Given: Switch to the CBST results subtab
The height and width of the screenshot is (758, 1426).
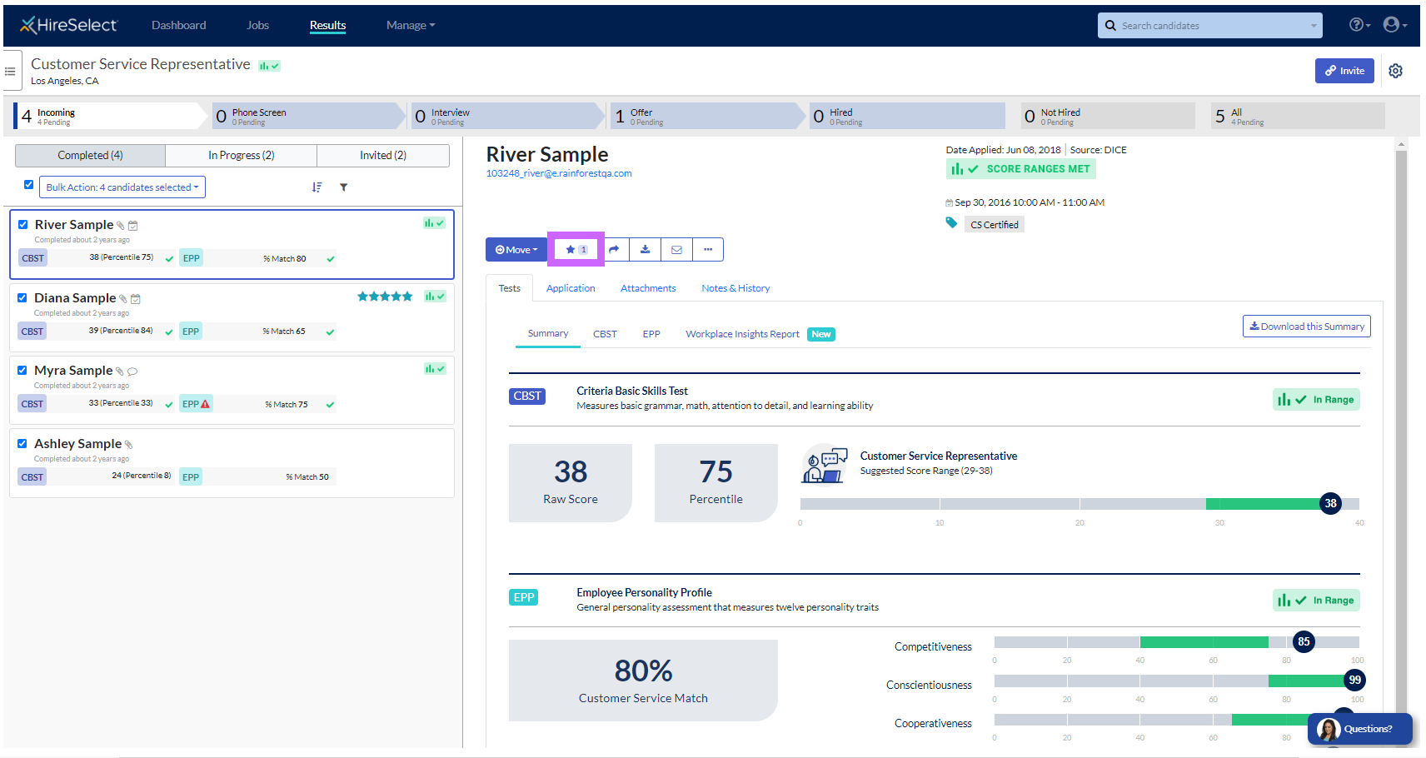Looking at the screenshot, I should pyautogui.click(x=605, y=334).
